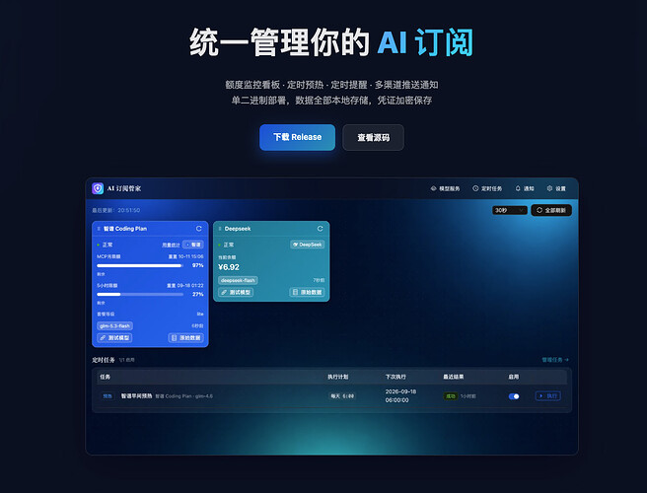Viewport: 647px width, 493px height.
Task: Click the MCP quota 97% progress bar
Action: [x=140, y=265]
